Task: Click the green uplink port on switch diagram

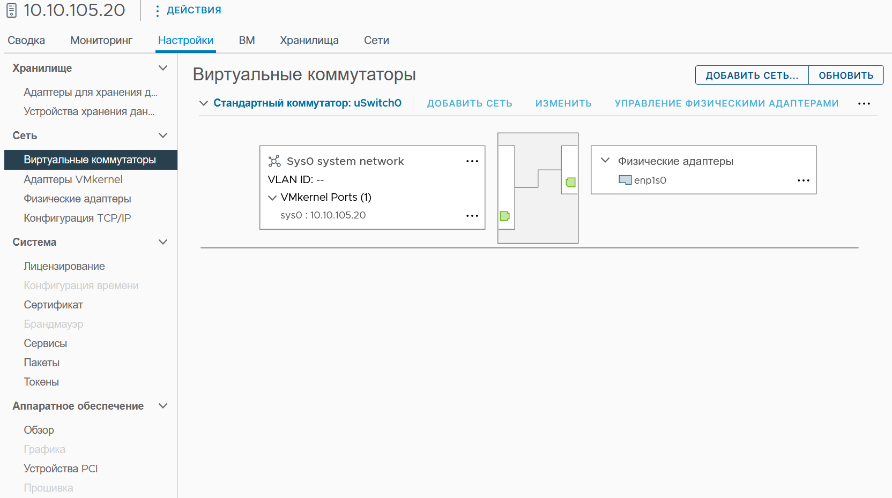Action: 571,182
